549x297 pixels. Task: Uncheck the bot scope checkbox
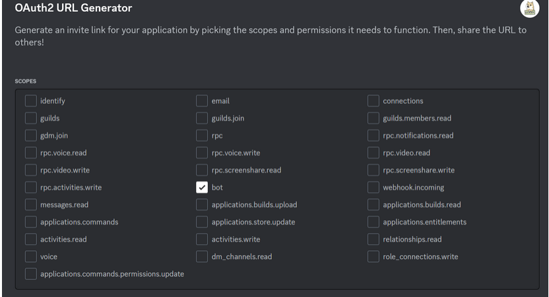(x=202, y=188)
